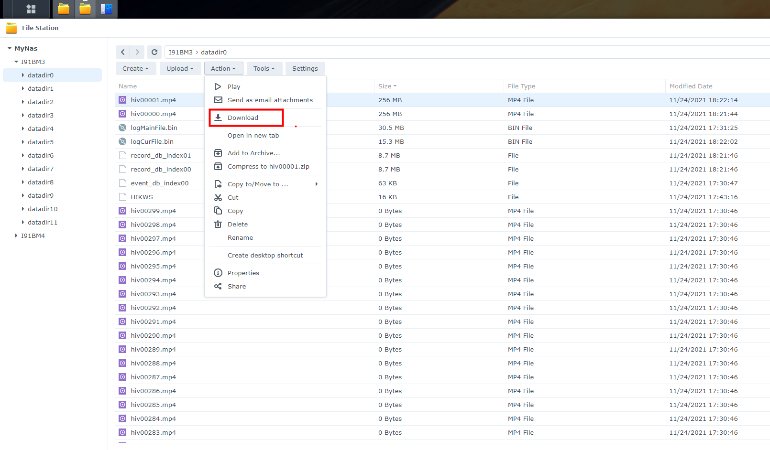Collapse the MyNas root tree node
770x450 pixels.
pyautogui.click(x=9, y=48)
